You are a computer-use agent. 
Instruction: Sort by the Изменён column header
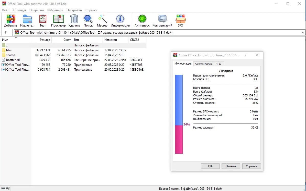click(116, 40)
